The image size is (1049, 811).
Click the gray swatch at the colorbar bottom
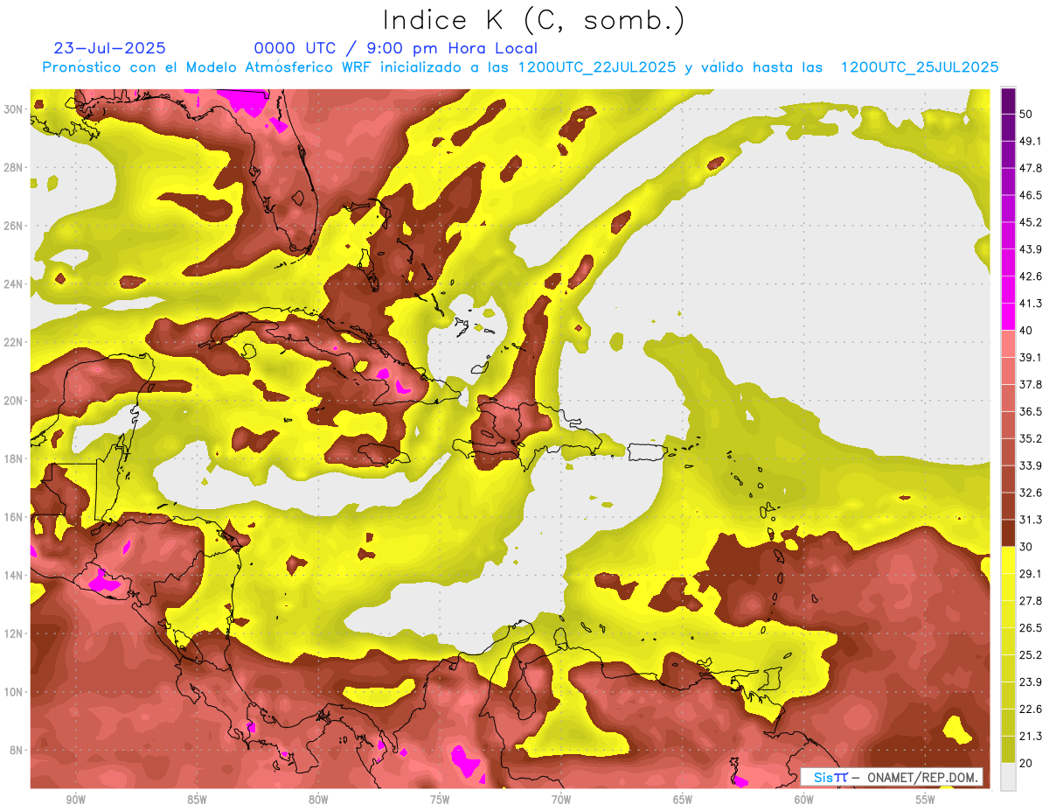(1008, 777)
